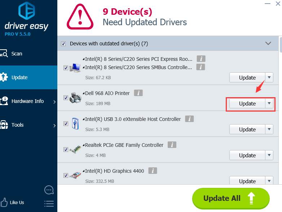Toggle the Devices with outdated drivers checkbox
The image size is (282, 212).
(63, 44)
